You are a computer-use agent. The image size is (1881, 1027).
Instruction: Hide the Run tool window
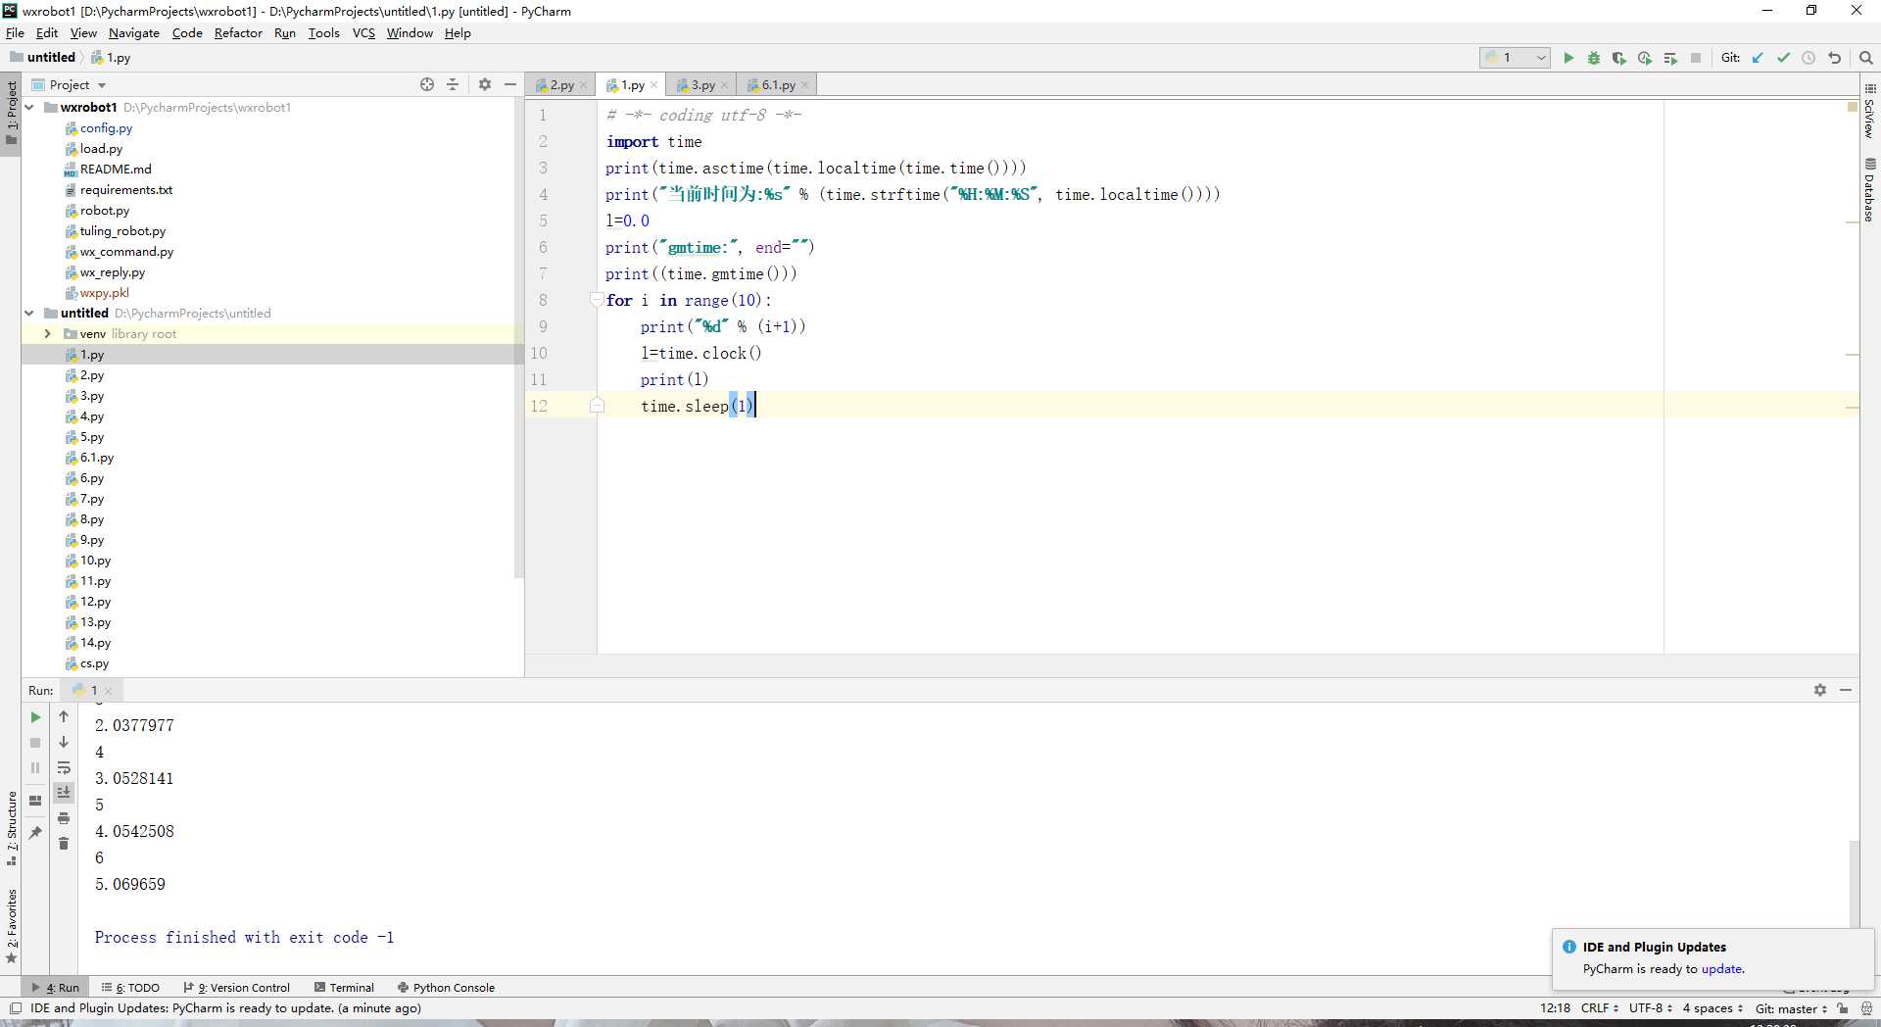point(1846,690)
